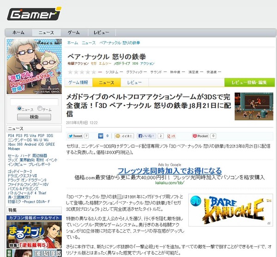
Task: Open the kakaku.com/bb/ ad URL
Action: (x=169, y=183)
